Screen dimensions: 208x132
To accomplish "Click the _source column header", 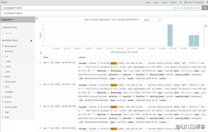I will click(x=82, y=57).
